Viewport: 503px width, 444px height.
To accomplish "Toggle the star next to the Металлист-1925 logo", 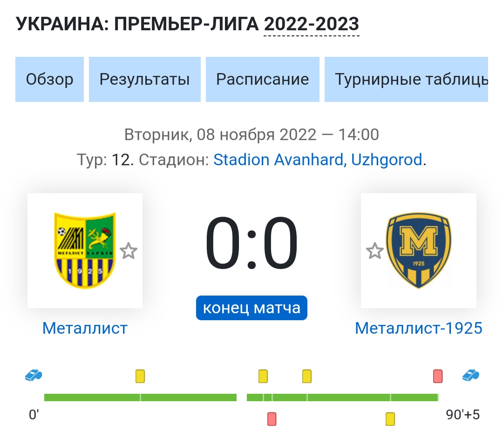I will point(374,251).
